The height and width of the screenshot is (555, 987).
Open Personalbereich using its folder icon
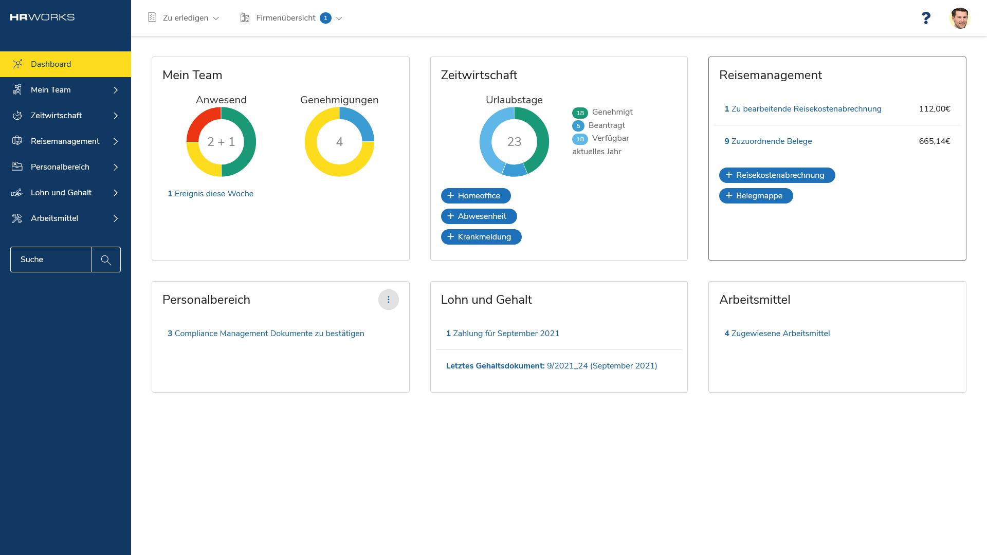[16, 166]
